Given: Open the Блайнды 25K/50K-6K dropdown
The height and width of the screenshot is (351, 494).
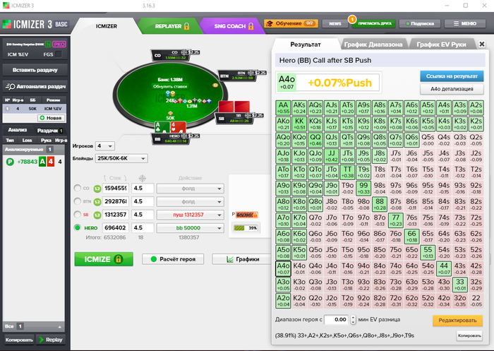Looking at the screenshot, I should (x=121, y=158).
